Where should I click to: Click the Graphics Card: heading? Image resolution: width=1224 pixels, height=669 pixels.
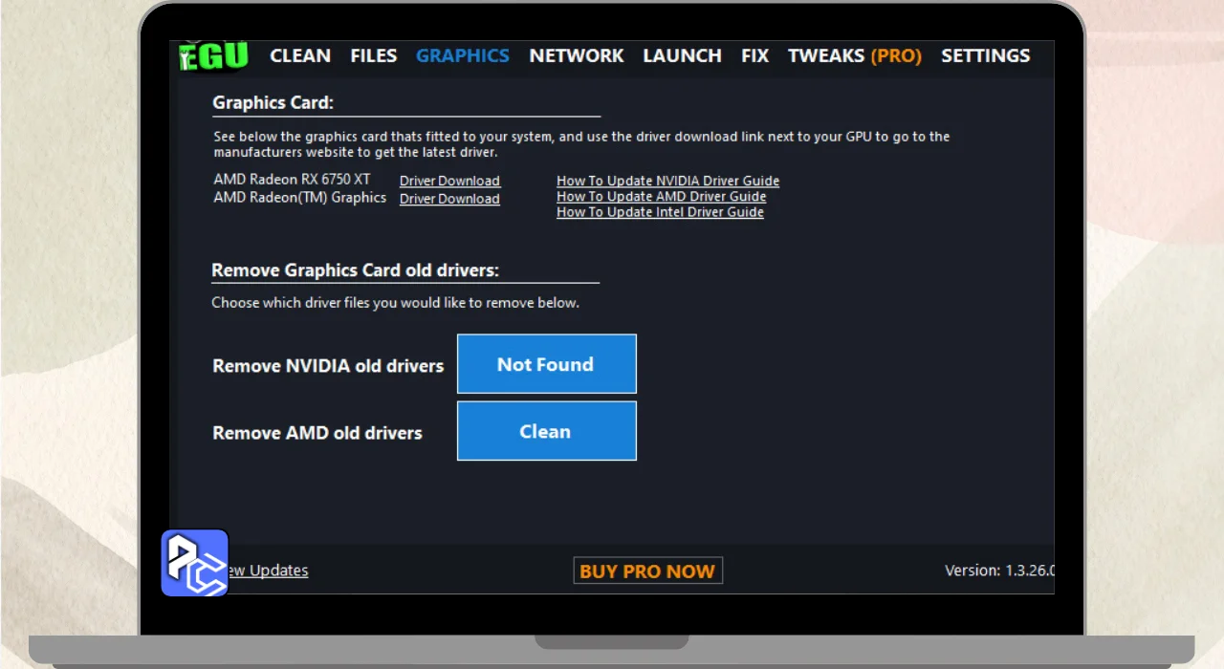point(273,103)
